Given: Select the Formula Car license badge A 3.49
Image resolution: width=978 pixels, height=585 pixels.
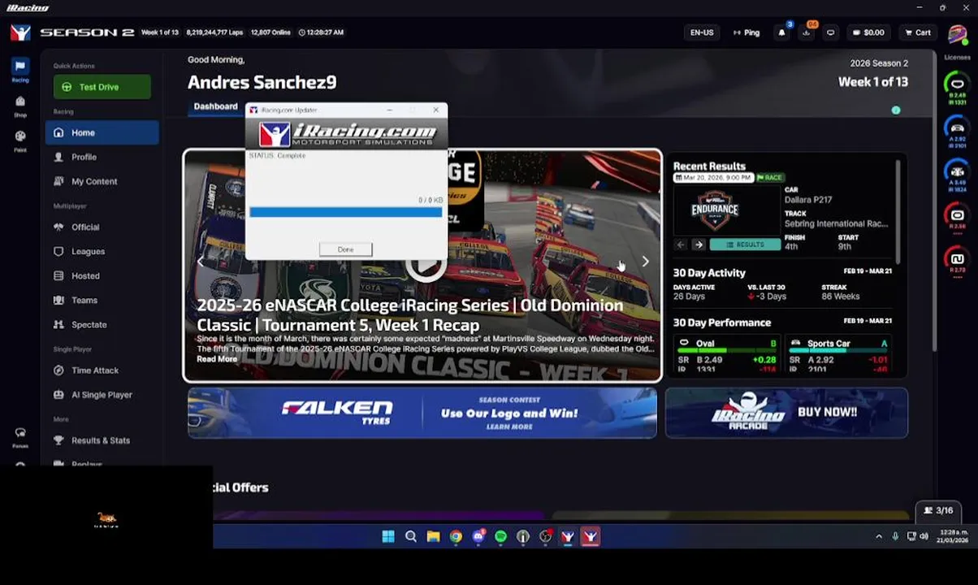Looking at the screenshot, I should 957,175.
